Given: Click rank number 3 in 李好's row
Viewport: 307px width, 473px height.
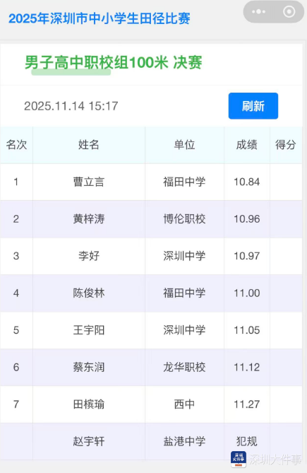Looking at the screenshot, I should [x=16, y=256].
